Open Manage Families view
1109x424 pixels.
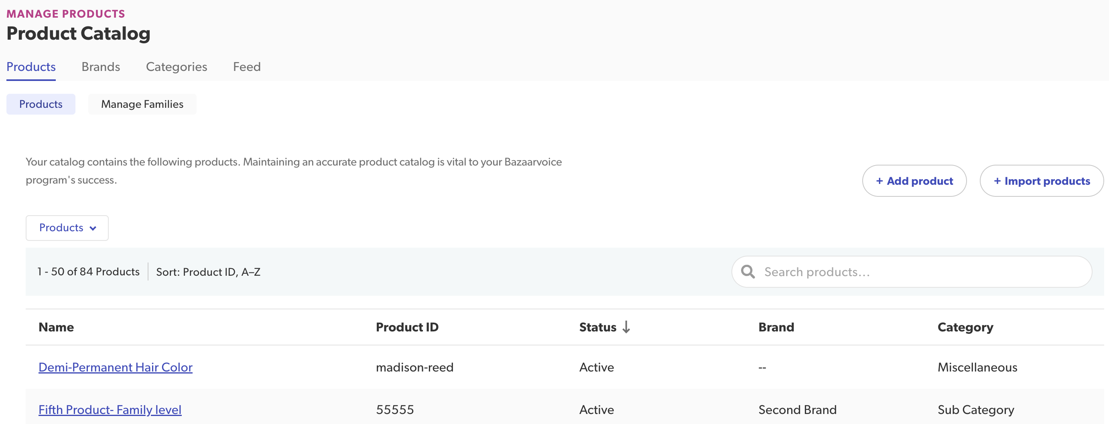click(x=142, y=104)
